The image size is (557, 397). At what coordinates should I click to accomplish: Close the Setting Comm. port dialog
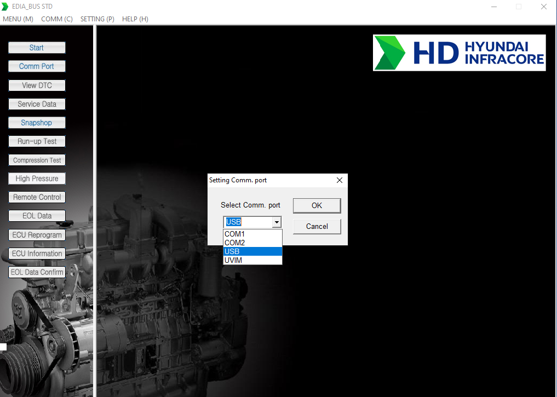340,180
